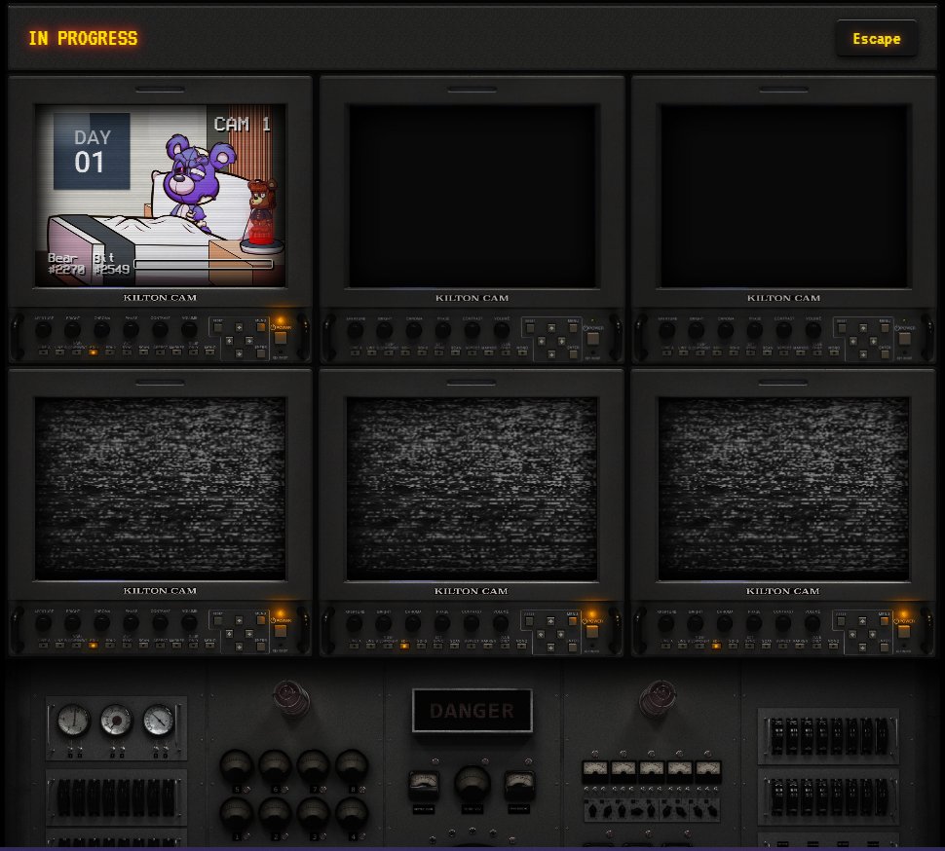Toggle POWER on the bottom-right monitor
Image resolution: width=945 pixels, height=851 pixels.
pyautogui.click(x=903, y=631)
